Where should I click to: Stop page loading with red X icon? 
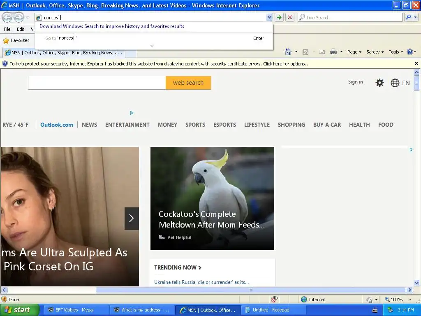point(290,17)
